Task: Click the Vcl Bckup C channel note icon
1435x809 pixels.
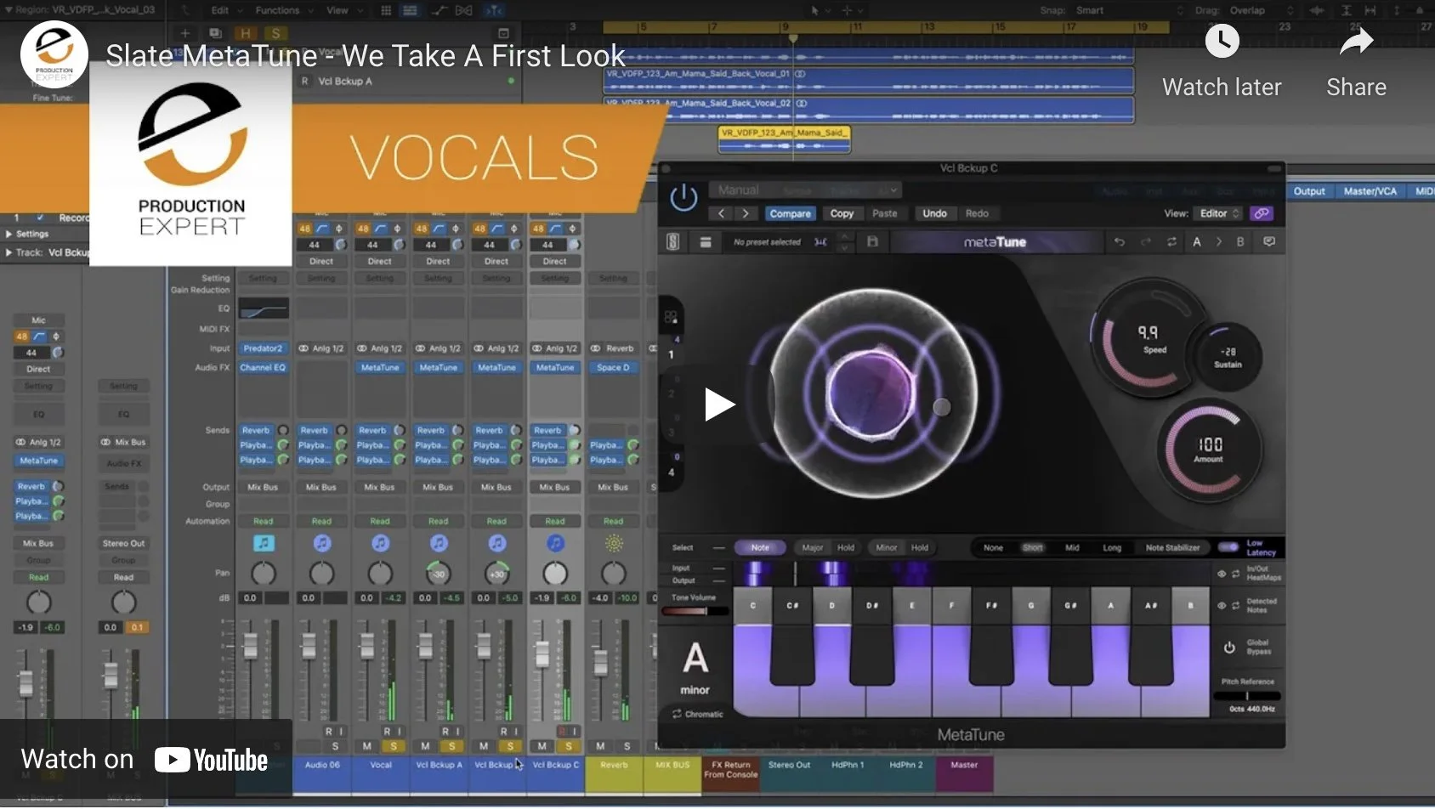Action: tap(555, 543)
